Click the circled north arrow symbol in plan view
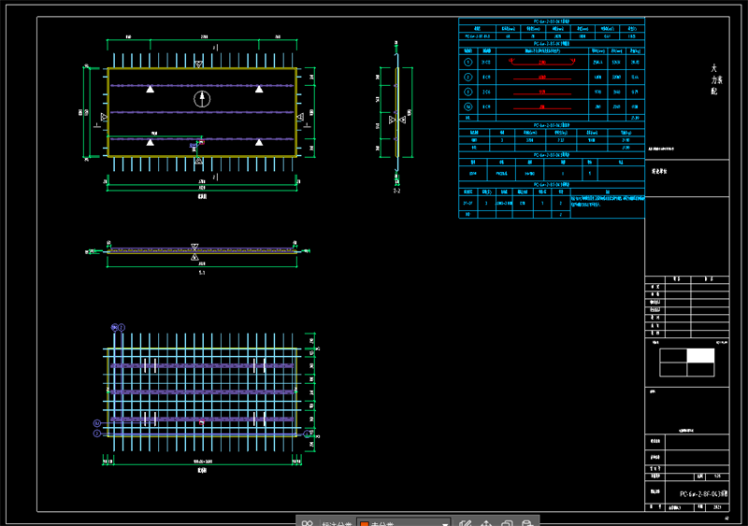Viewport: 748px width, 526px height. pyautogui.click(x=202, y=99)
